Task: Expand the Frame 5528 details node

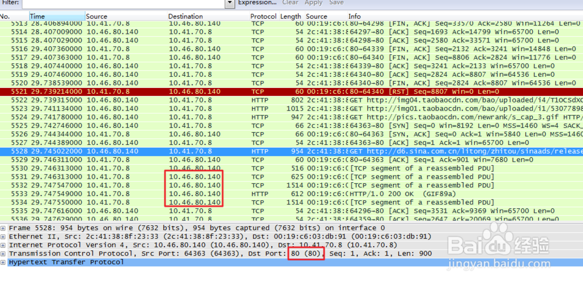Action: (3, 228)
